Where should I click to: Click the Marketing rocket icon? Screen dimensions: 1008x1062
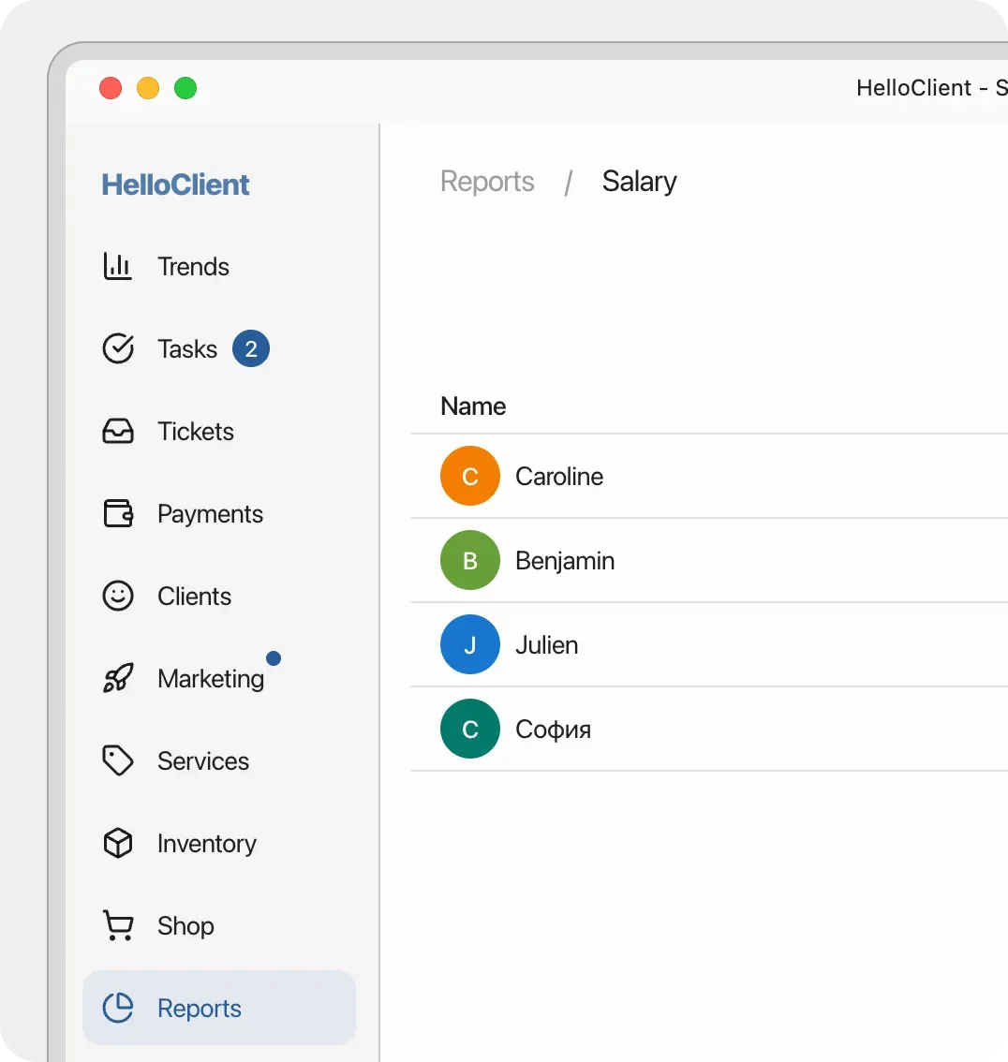click(x=118, y=680)
